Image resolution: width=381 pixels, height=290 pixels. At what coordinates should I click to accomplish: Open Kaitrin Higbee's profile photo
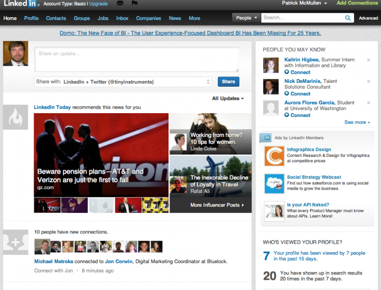[271, 65]
